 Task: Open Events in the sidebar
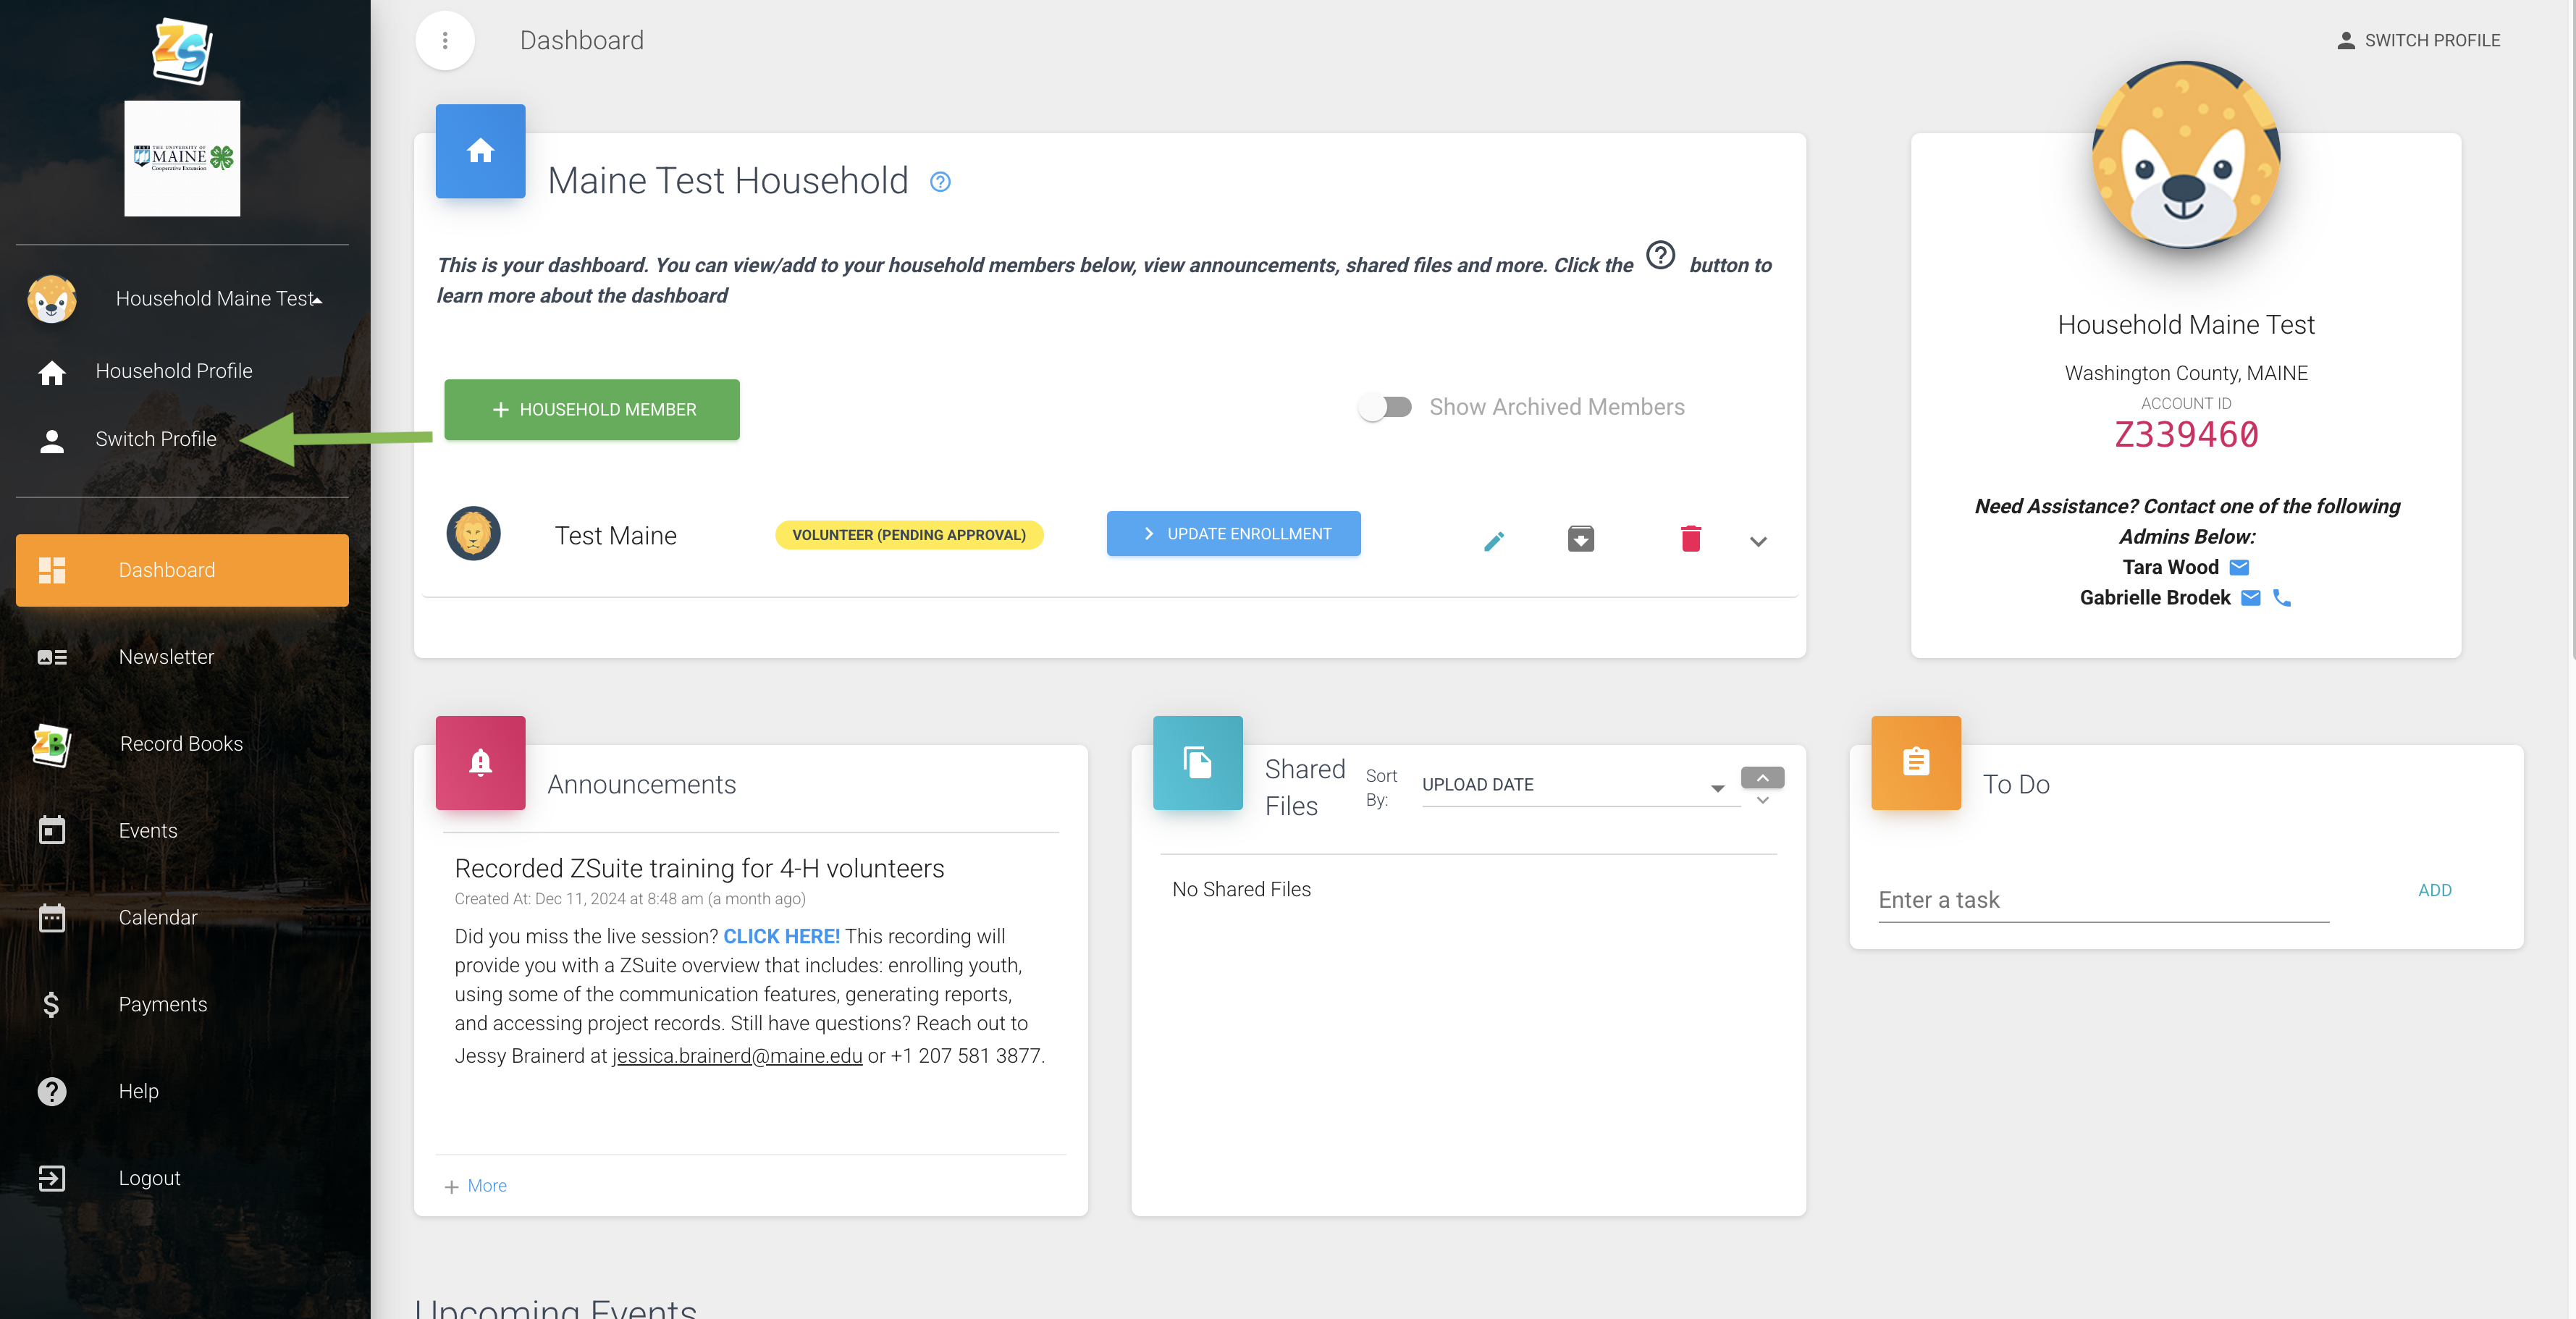click(x=147, y=830)
